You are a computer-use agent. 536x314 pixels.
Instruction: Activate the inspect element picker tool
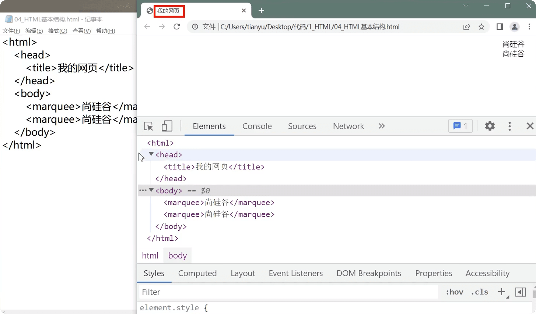(x=148, y=126)
